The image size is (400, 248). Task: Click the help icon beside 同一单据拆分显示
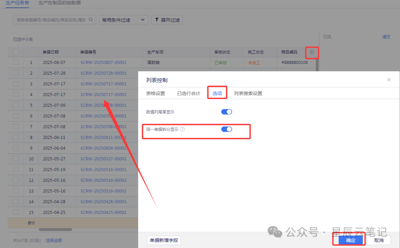[182, 129]
